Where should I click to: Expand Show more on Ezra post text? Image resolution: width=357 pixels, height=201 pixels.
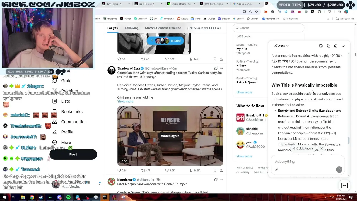point(125,102)
